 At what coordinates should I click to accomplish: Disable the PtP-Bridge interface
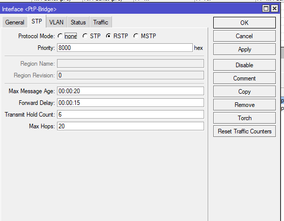pyautogui.click(x=244, y=65)
